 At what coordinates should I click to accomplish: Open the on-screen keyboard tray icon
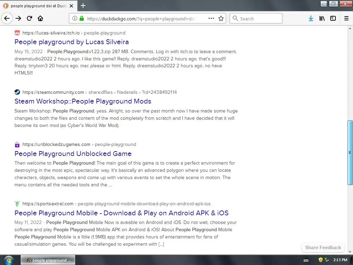point(306,260)
